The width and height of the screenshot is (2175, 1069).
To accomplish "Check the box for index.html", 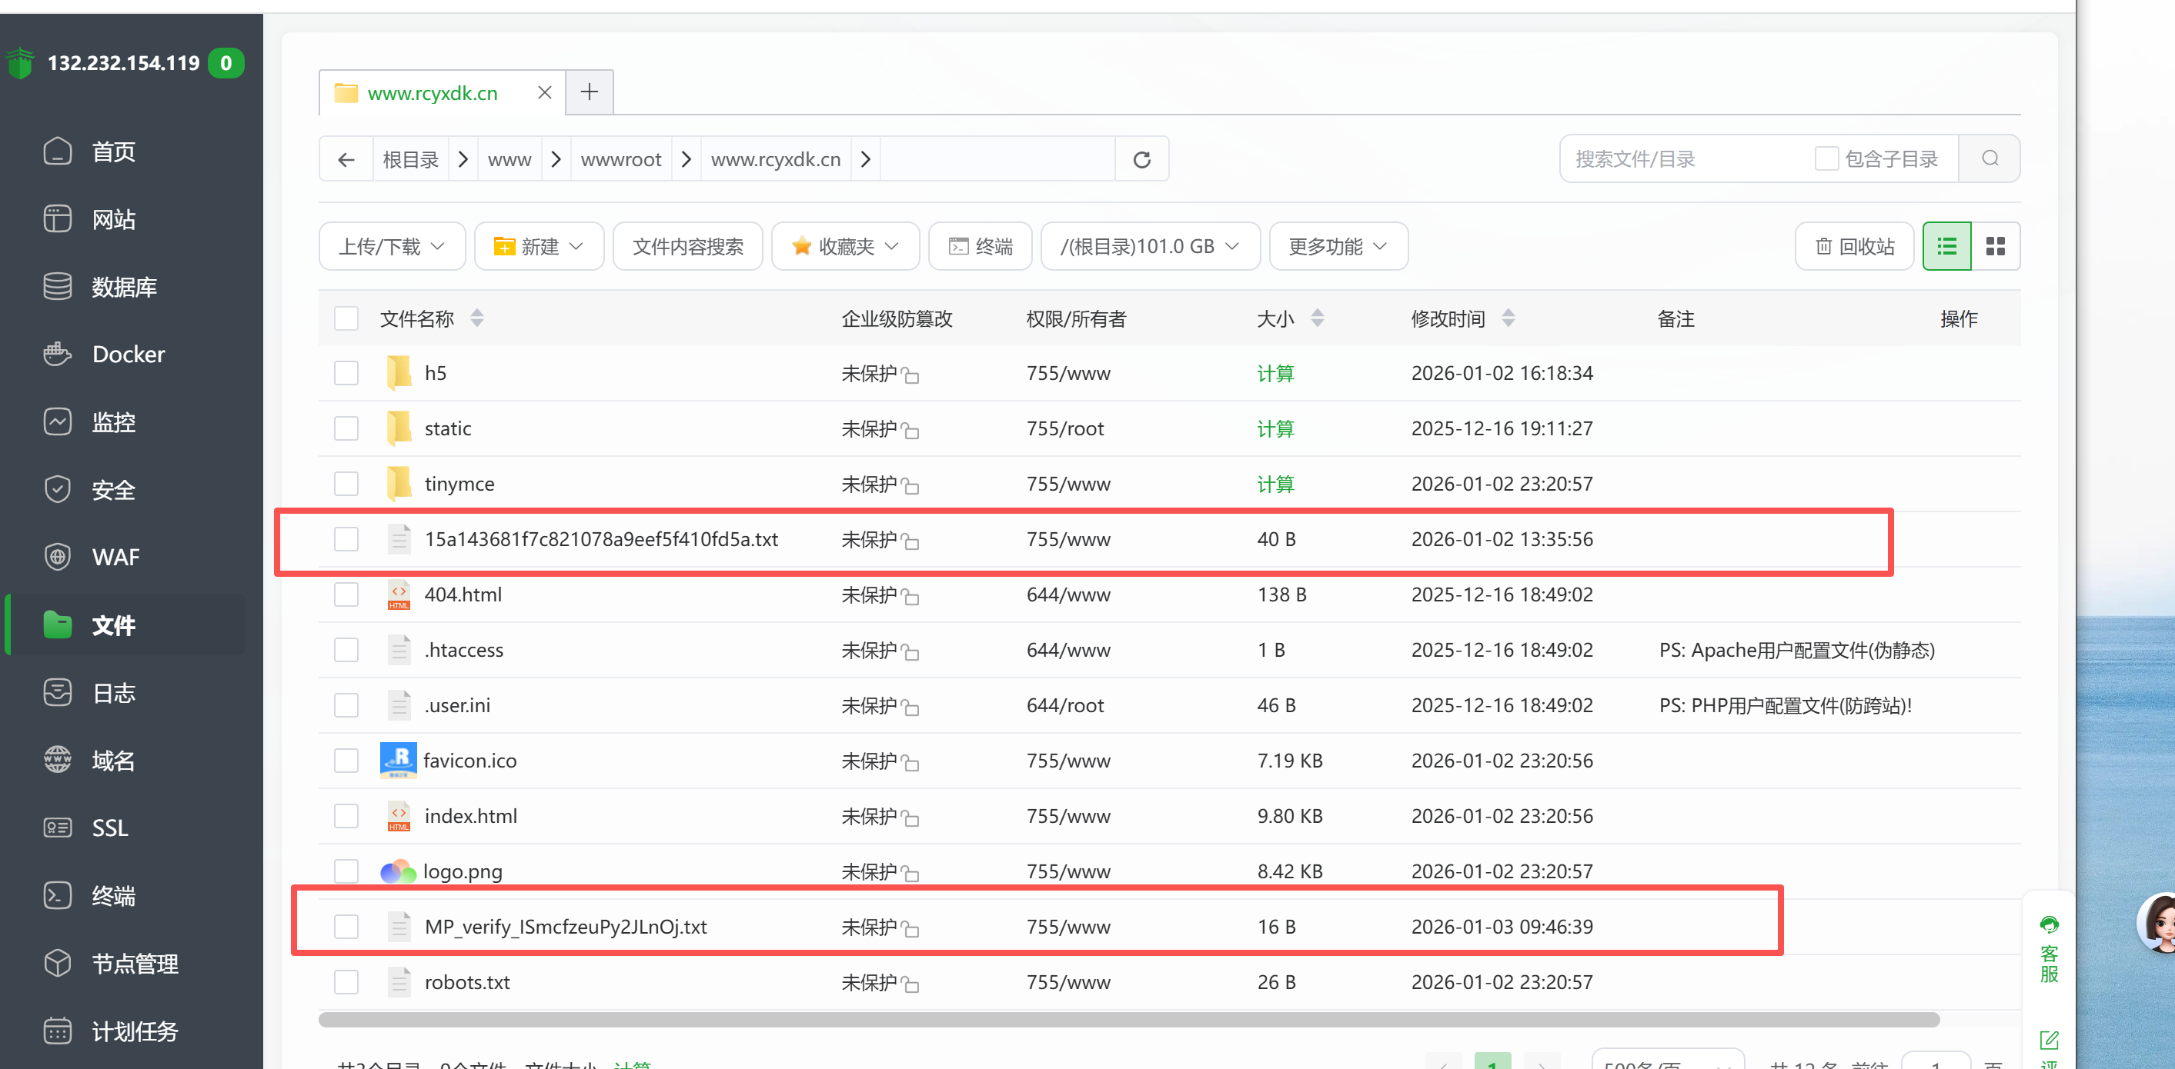I will (346, 816).
